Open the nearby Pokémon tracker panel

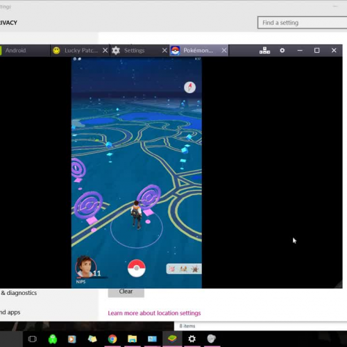pos(184,269)
